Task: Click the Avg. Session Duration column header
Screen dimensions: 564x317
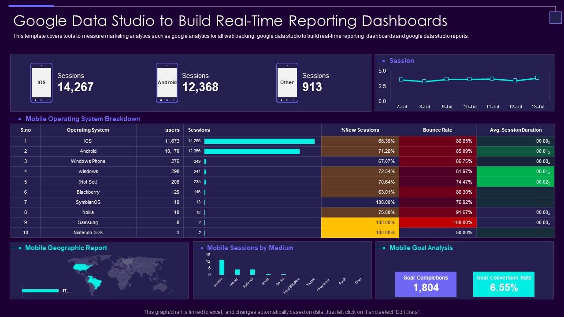Action: pyautogui.click(x=516, y=130)
